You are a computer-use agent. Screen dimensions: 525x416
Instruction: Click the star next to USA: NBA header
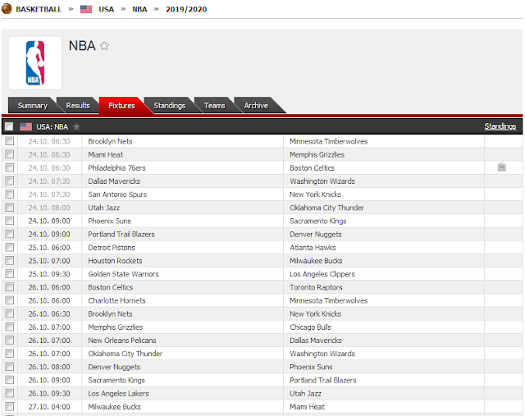coord(76,126)
